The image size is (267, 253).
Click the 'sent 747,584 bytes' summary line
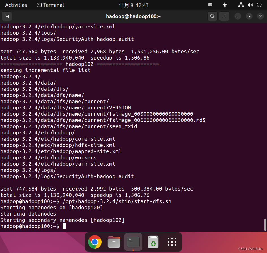point(97,189)
